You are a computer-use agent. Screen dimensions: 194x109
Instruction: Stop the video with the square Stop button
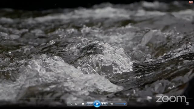click(83, 104)
